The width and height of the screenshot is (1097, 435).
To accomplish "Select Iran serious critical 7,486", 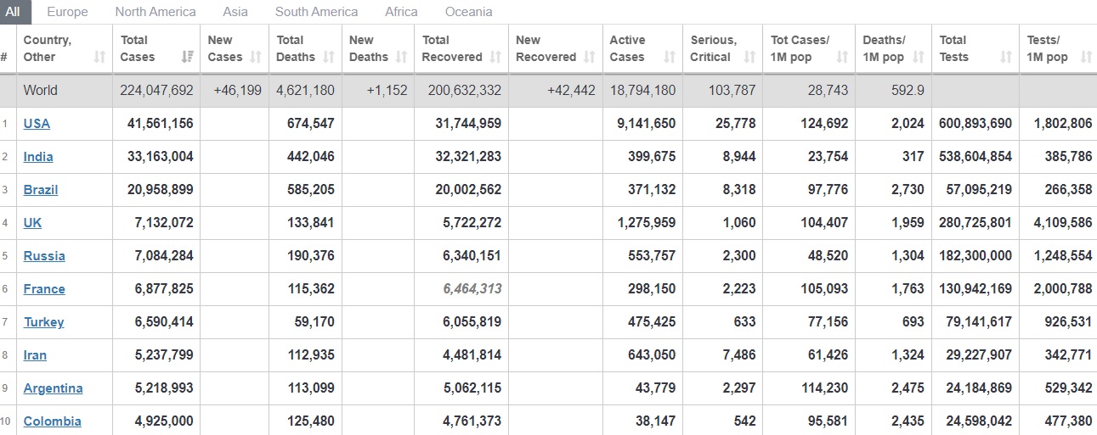I will point(739,354).
